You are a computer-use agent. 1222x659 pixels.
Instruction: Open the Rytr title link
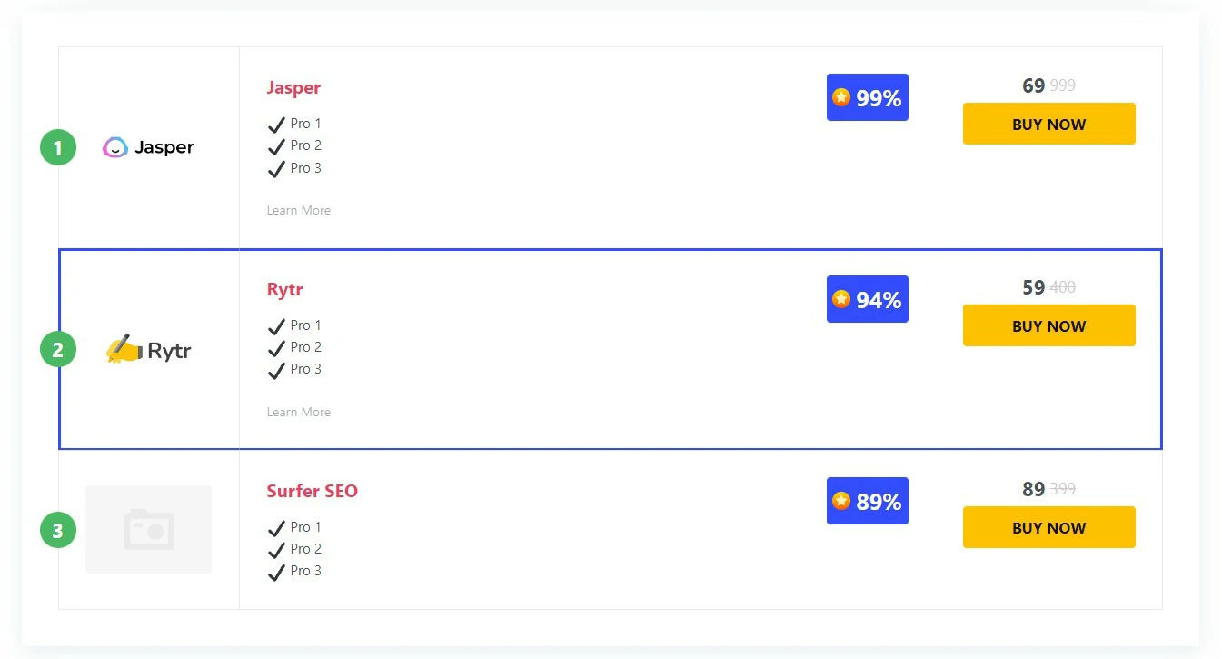tap(284, 289)
